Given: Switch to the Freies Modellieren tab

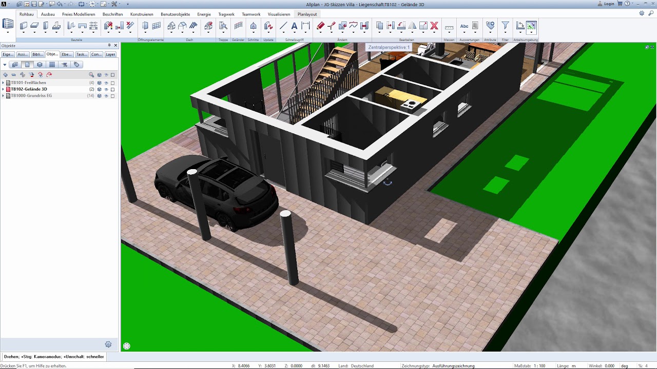Looking at the screenshot, I should tap(79, 14).
